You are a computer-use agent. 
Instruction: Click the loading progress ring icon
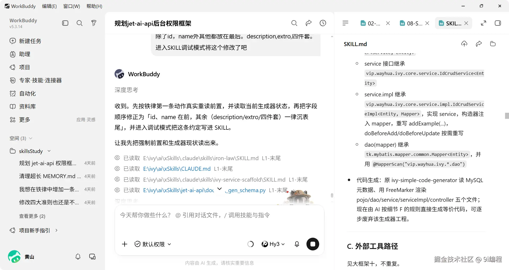click(x=251, y=244)
